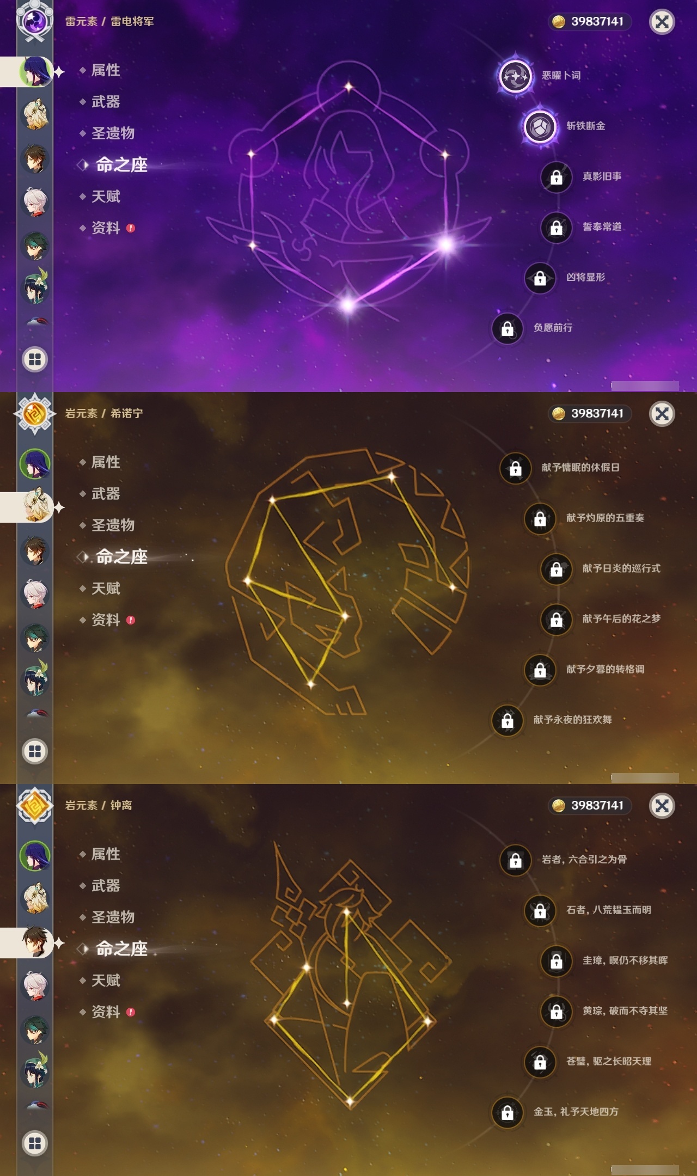Pick the white-haired character portrait in 钟离 sidebar
This screenshot has height=1176, width=697.
coord(35,986)
